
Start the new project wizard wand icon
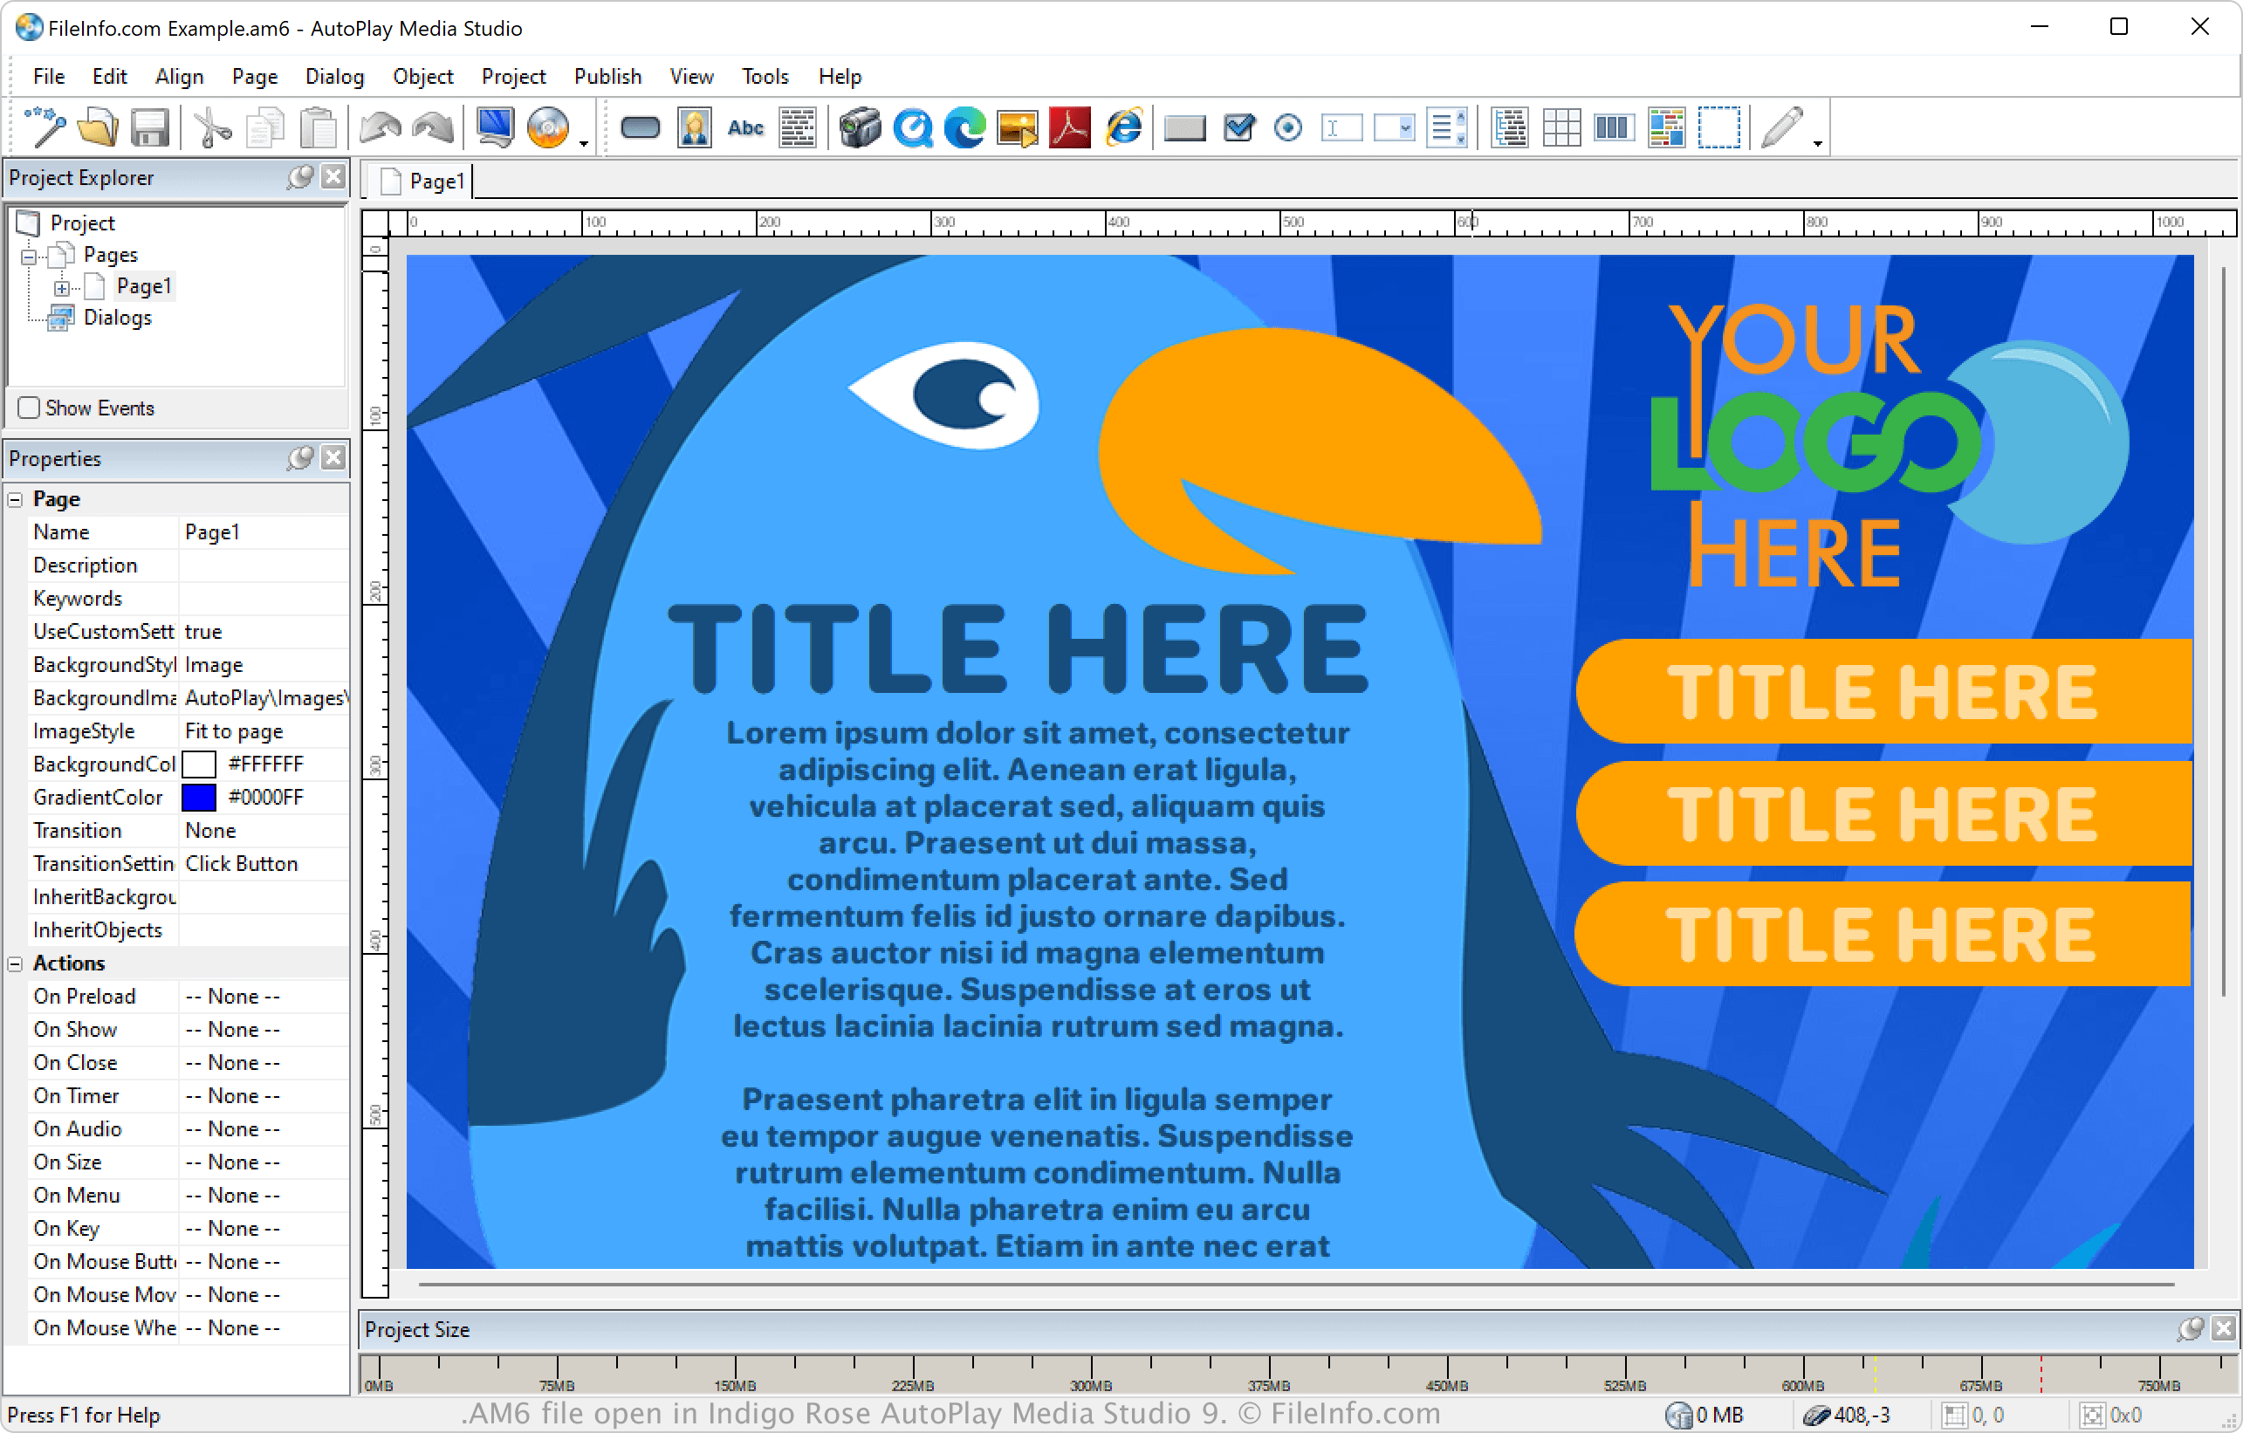click(x=44, y=127)
